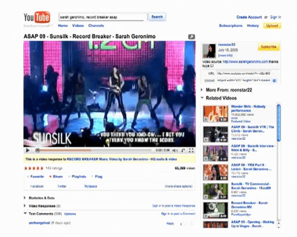Add Sunsilk VTR The Climb video to queue
The image size is (297, 237).
coord(206,140)
